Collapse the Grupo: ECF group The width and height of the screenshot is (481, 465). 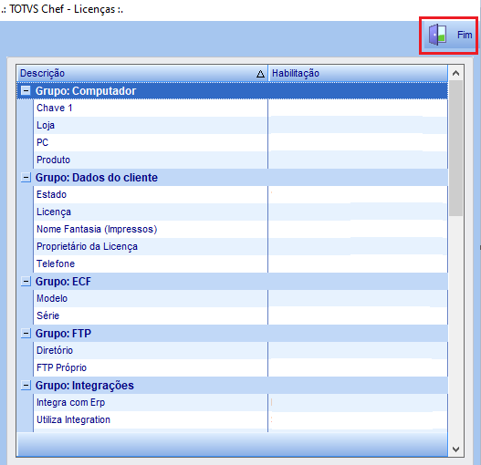26,281
